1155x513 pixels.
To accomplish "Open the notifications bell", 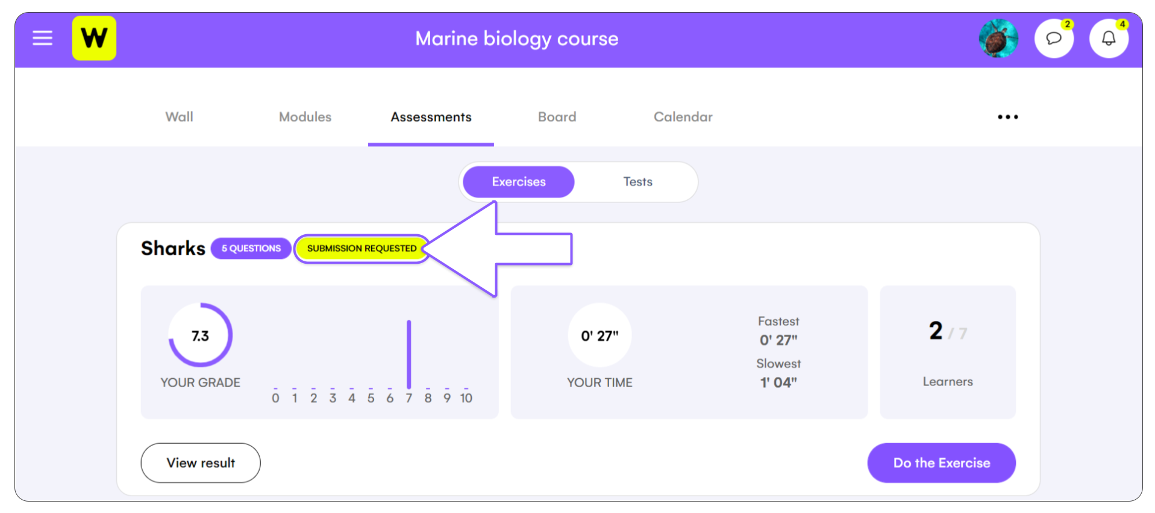I will (x=1109, y=39).
